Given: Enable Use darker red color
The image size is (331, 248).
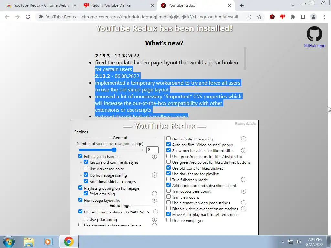Looking at the screenshot, I should (x=86, y=168).
